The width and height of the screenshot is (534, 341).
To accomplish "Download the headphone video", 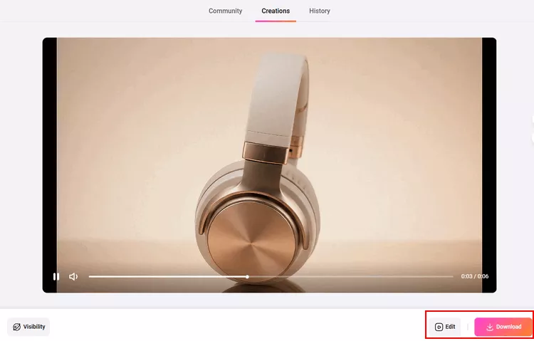I will [x=503, y=327].
